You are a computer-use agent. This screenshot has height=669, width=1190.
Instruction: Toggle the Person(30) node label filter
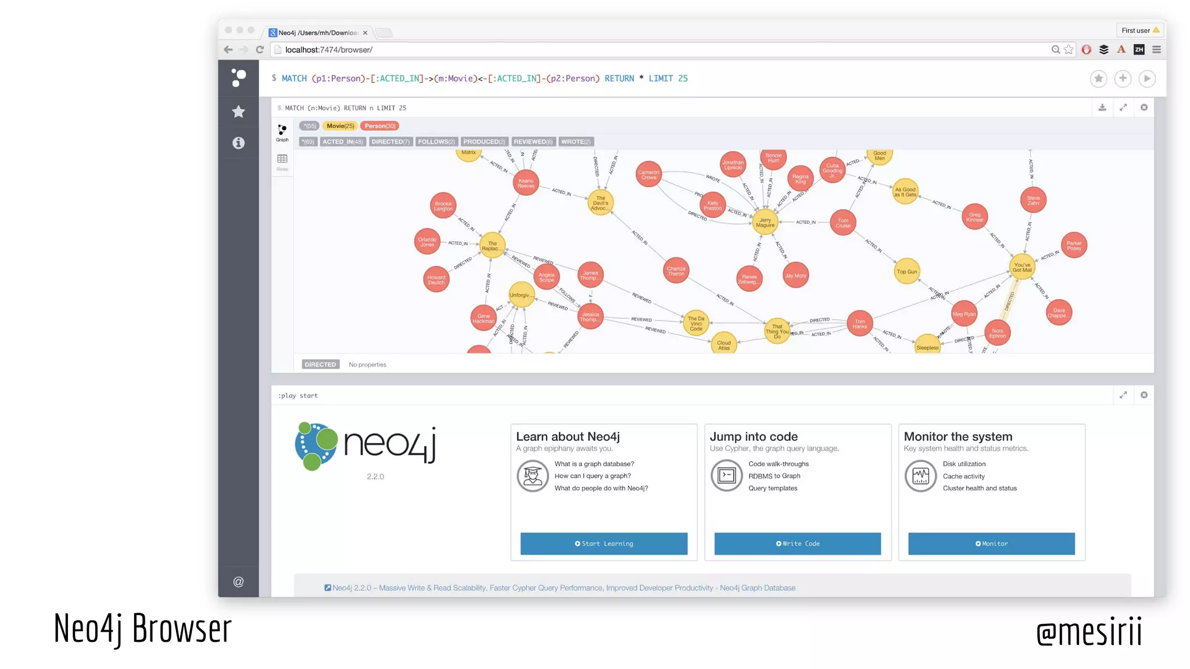point(380,126)
